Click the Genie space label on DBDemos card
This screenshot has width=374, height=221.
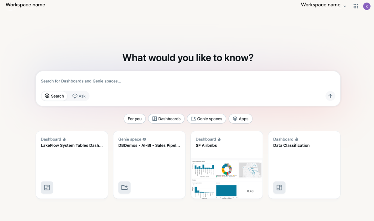pyautogui.click(x=130, y=139)
